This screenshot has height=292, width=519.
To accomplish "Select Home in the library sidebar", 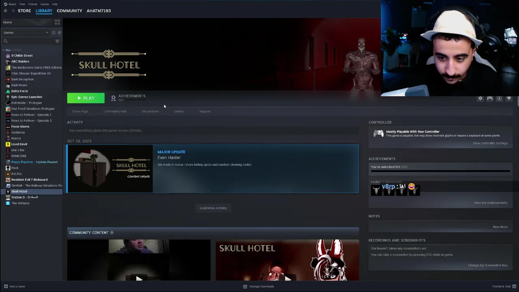I will (x=27, y=22).
